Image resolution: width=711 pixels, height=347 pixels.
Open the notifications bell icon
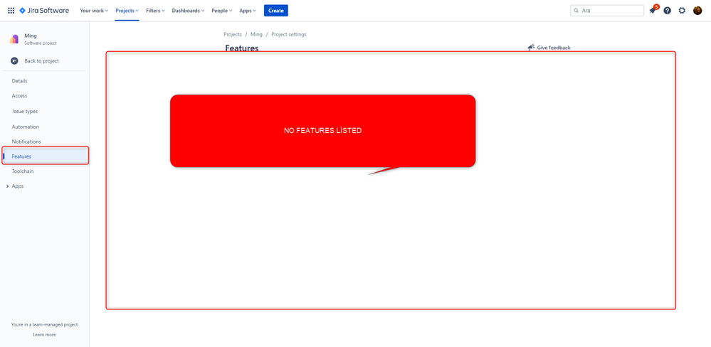click(x=653, y=11)
